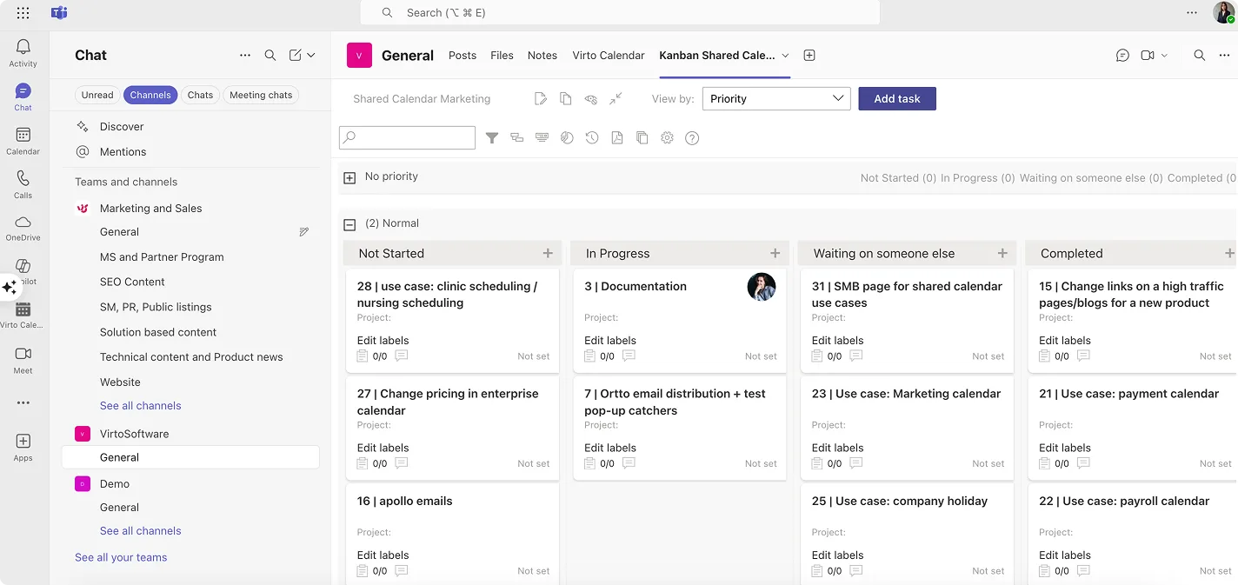Open See all your teams link
This screenshot has height=585, width=1238.
(x=120, y=557)
